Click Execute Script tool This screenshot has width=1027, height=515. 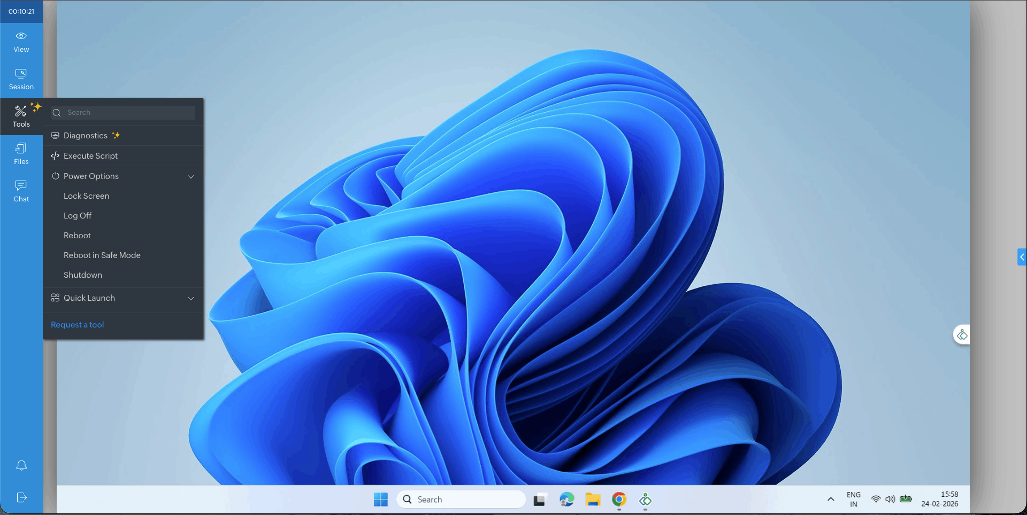click(x=90, y=156)
